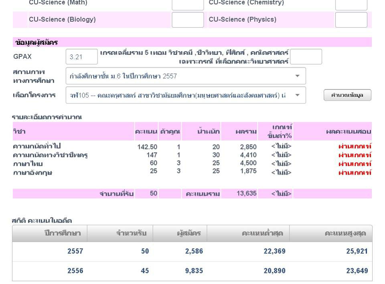Screen dimensions: 385x284
Task: Click the CU-Science (Chemistry) score input box
Action: [351, 4]
